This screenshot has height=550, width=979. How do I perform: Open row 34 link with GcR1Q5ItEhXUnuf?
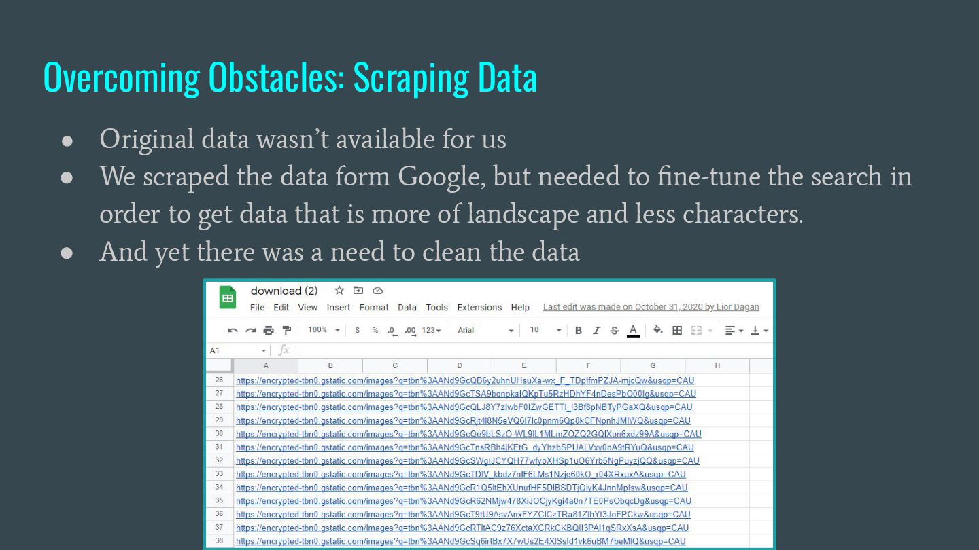click(x=462, y=488)
